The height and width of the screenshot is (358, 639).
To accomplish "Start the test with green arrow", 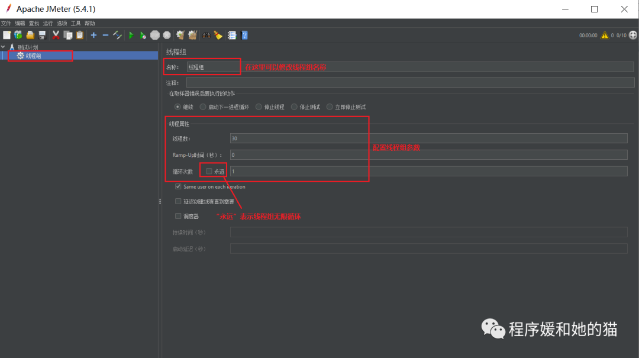I will 131,35.
